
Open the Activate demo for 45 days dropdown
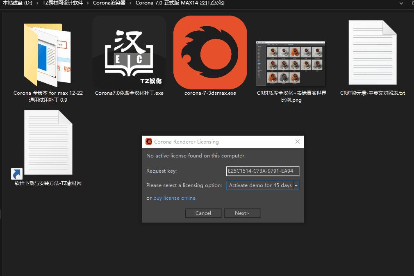[x=296, y=185]
